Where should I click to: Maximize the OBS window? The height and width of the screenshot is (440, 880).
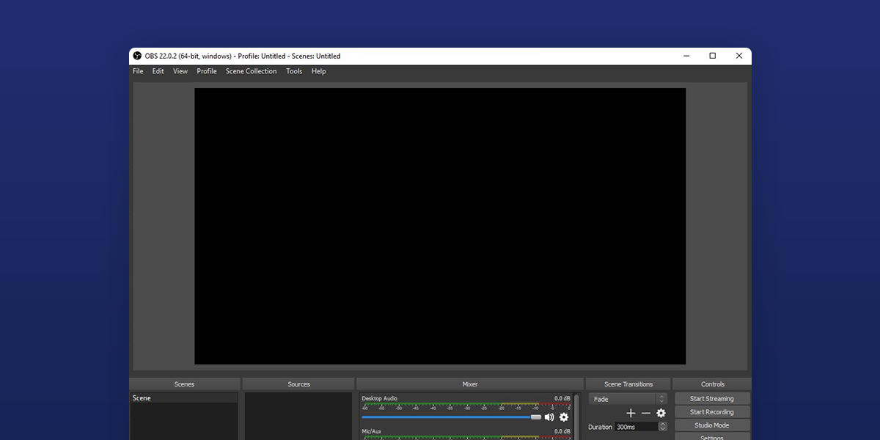tap(712, 56)
